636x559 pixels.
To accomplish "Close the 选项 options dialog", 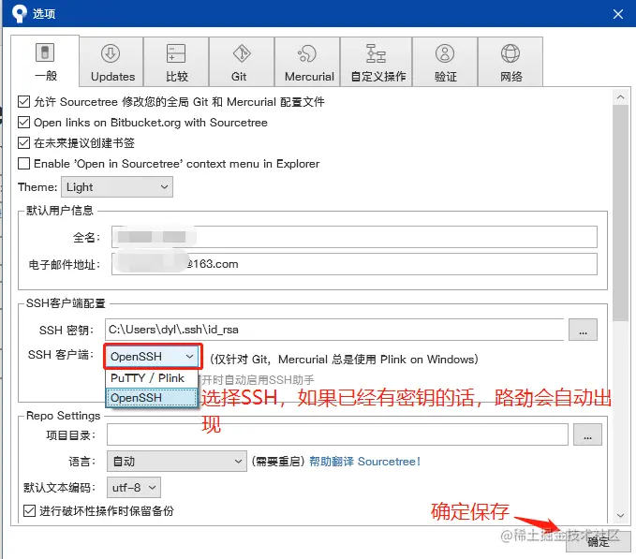I will (618, 14).
